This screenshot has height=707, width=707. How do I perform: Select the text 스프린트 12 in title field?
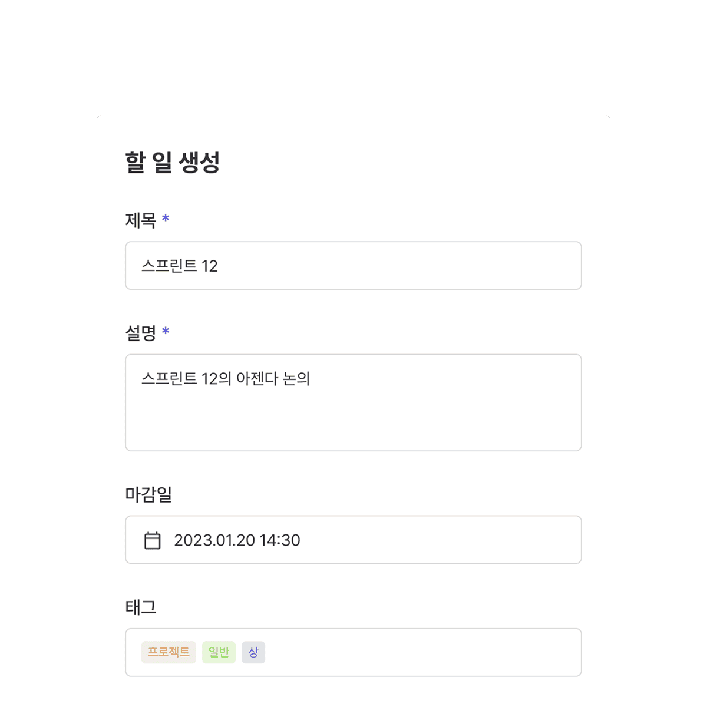180,266
